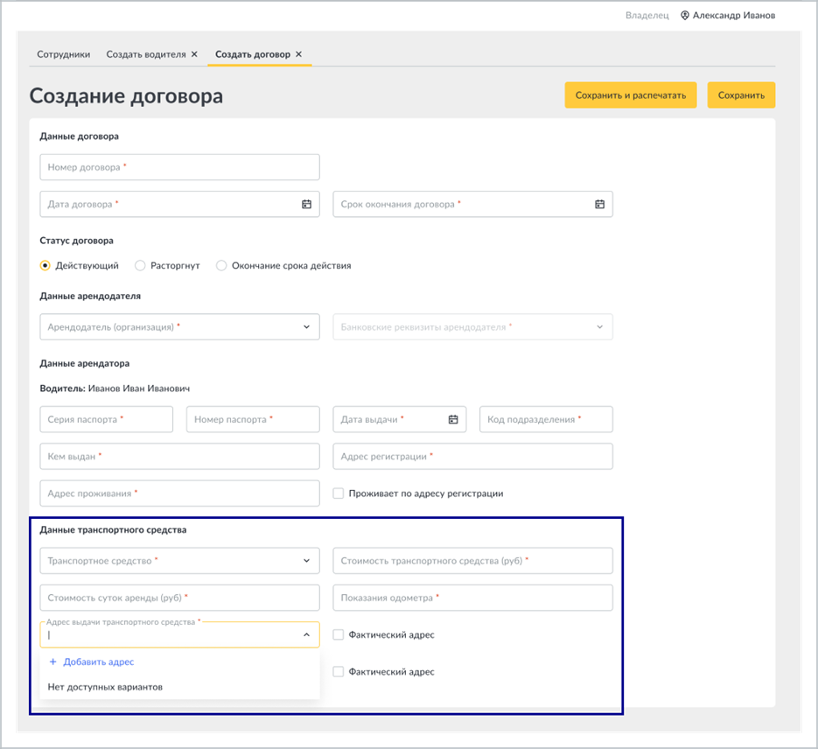The image size is (818, 749).
Task: Close the Создать водителя tab
Action: [194, 54]
